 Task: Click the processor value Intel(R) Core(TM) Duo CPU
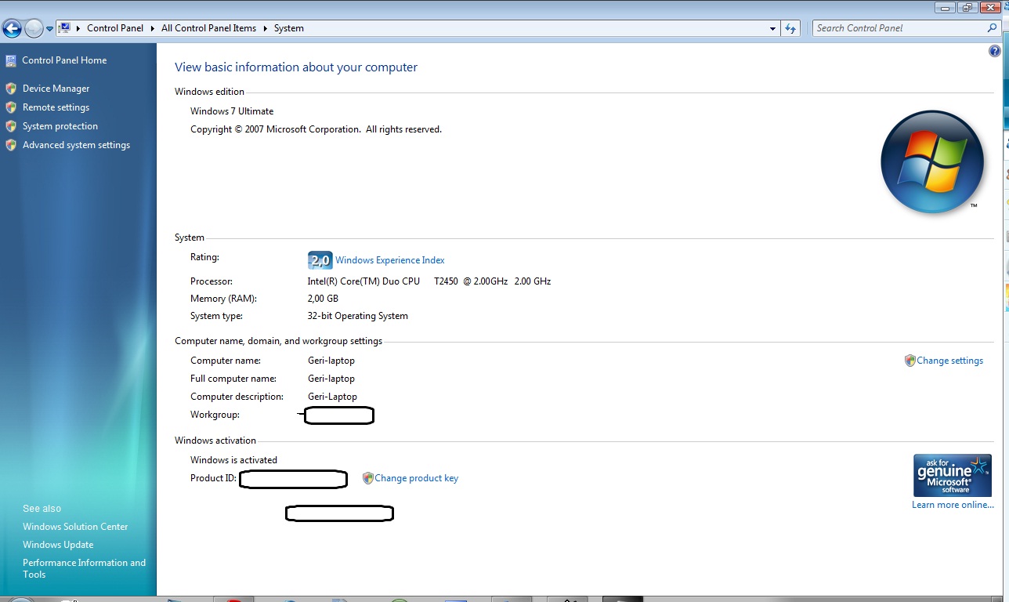click(363, 281)
